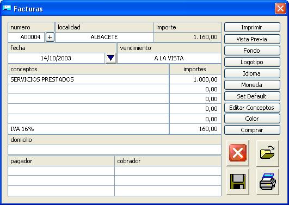Change language with Idioma button
289x205 pixels.
pyautogui.click(x=252, y=73)
